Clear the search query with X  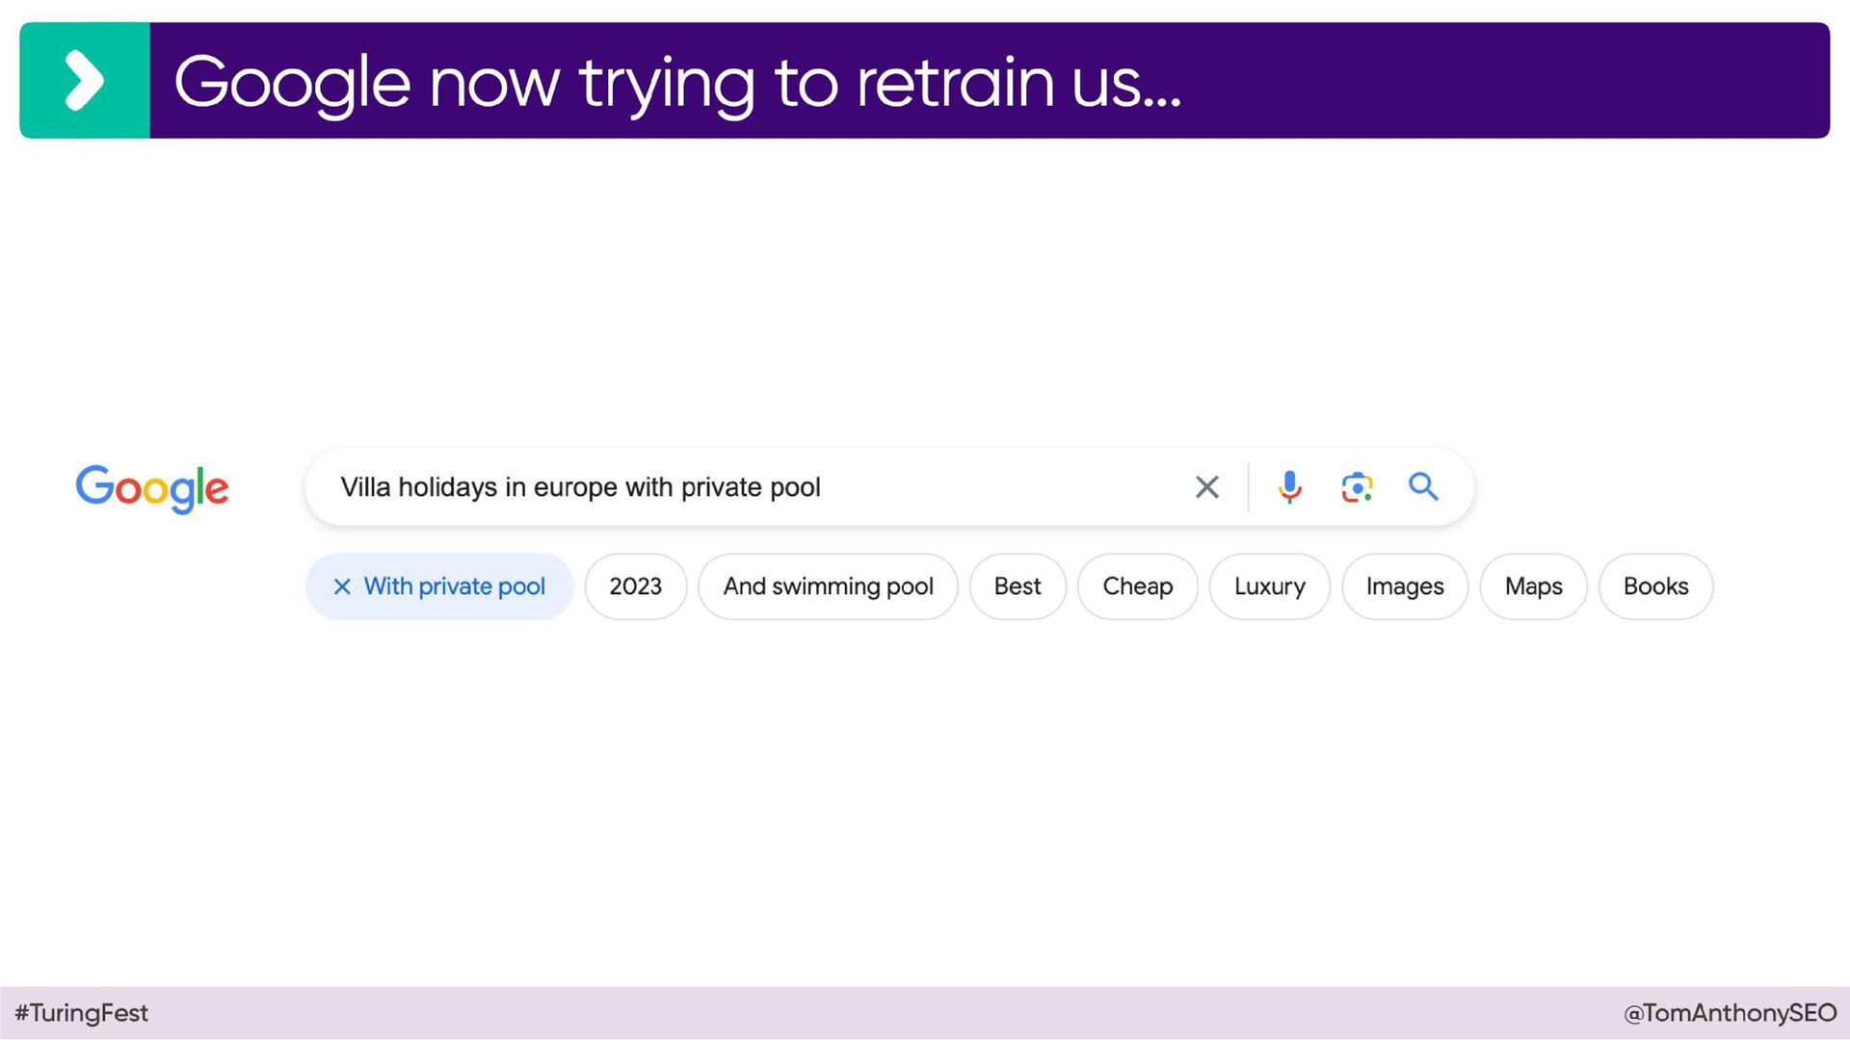point(1206,487)
